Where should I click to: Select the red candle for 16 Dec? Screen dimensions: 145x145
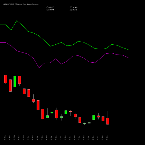point(75,115)
